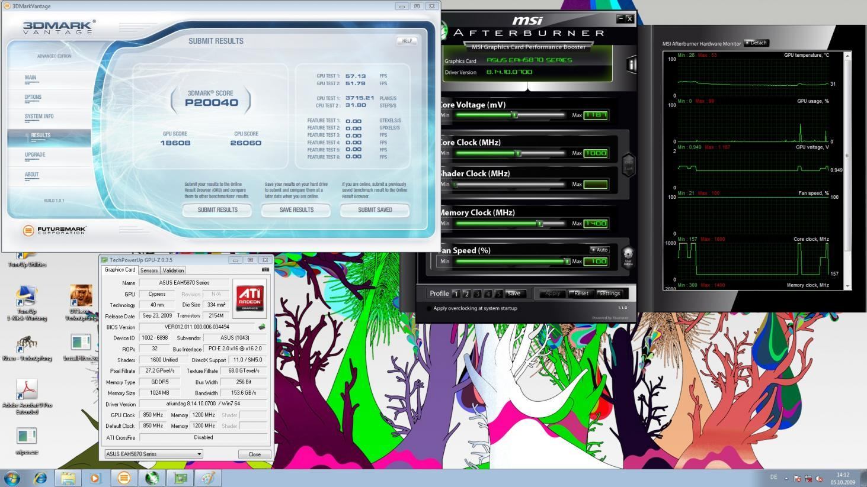Open Windows Media Player taskbar icon
This screenshot has width=867, height=487.
pos(95,478)
